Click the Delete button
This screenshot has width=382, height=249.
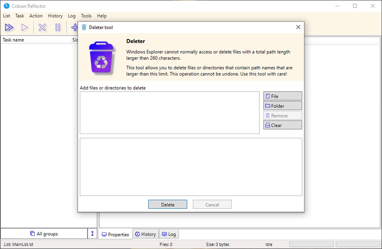168,205
